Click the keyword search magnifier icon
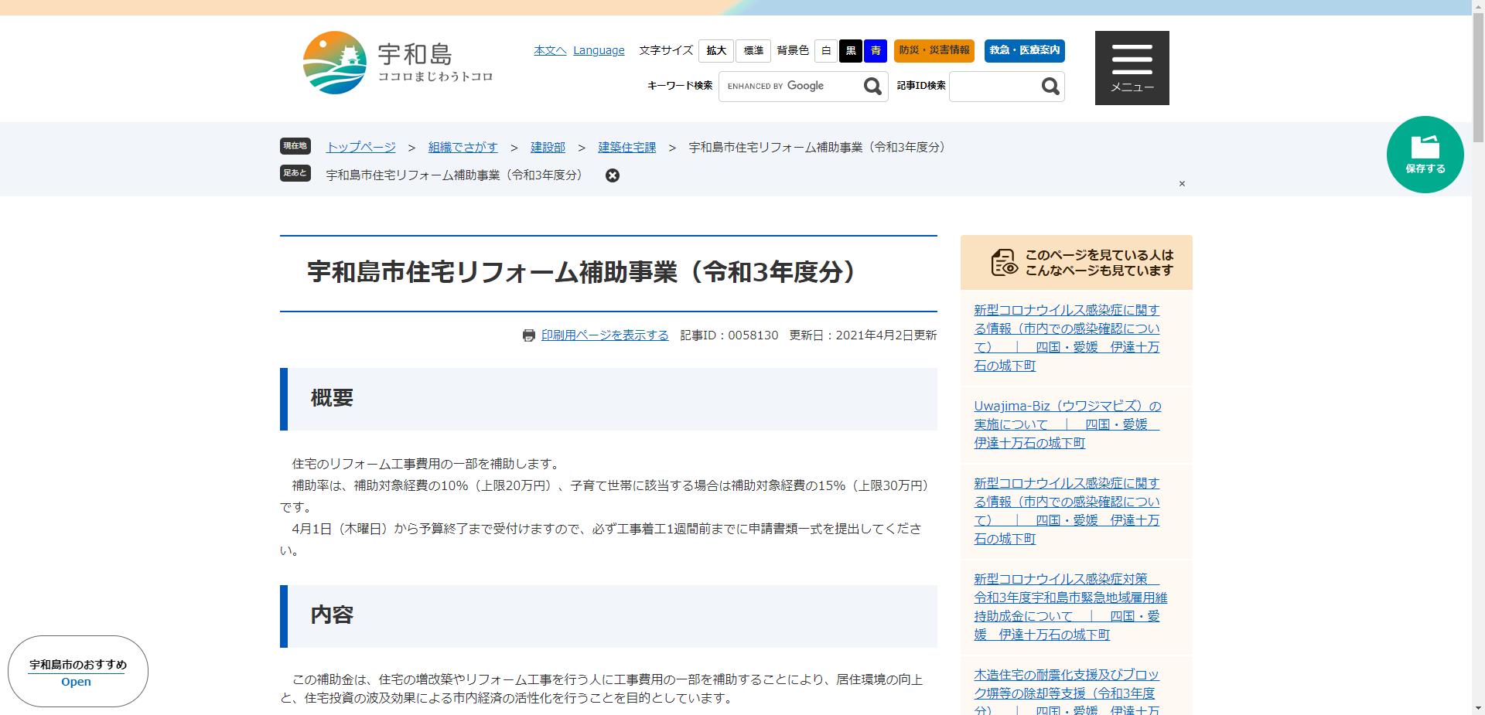This screenshot has width=1485, height=715. point(872,86)
